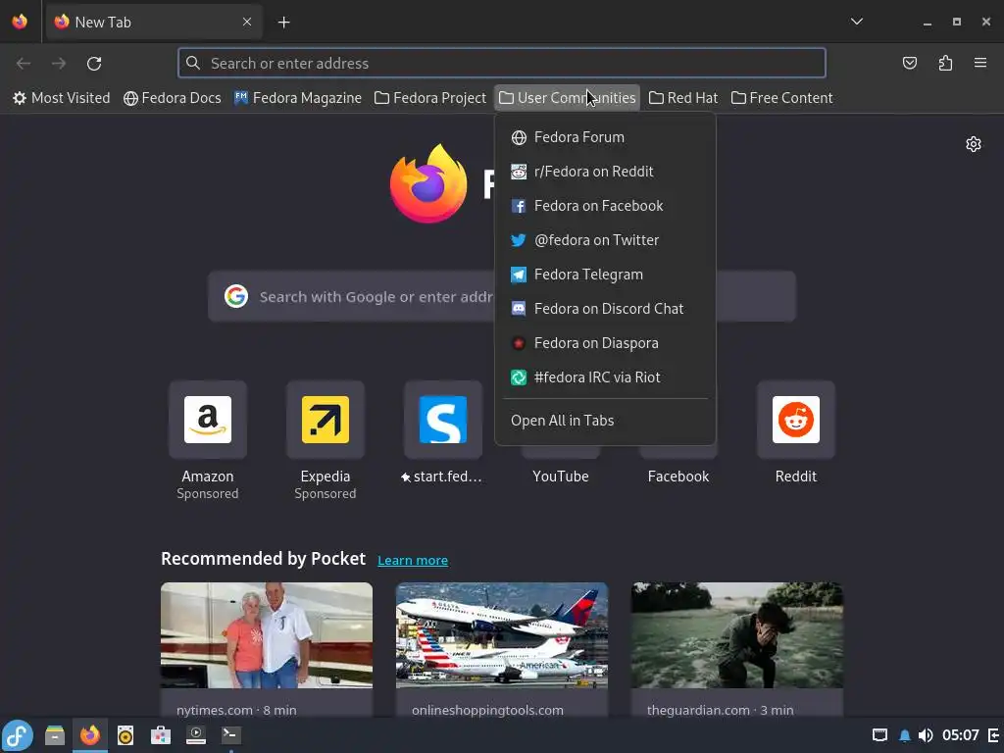Expand the Free Content bookmark folder
1004x753 pixels.
[781, 98]
